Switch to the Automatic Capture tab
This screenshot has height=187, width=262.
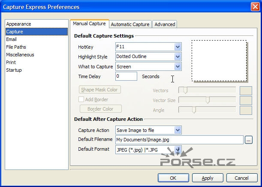(x=130, y=24)
